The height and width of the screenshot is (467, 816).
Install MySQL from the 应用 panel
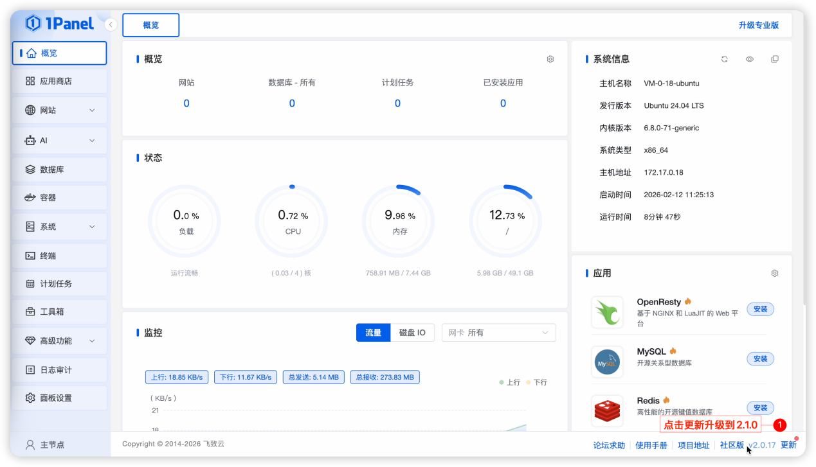[760, 358]
